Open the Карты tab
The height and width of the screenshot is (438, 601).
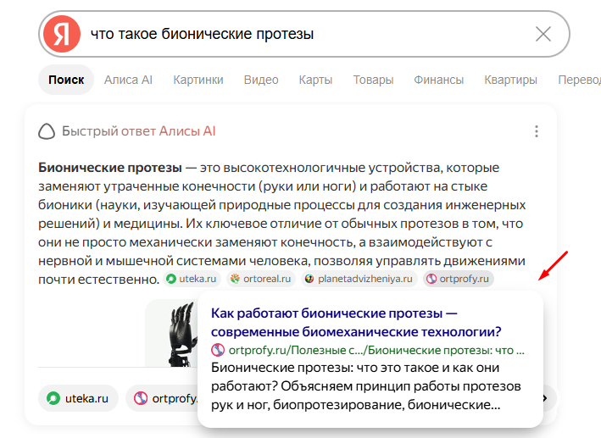click(x=315, y=80)
